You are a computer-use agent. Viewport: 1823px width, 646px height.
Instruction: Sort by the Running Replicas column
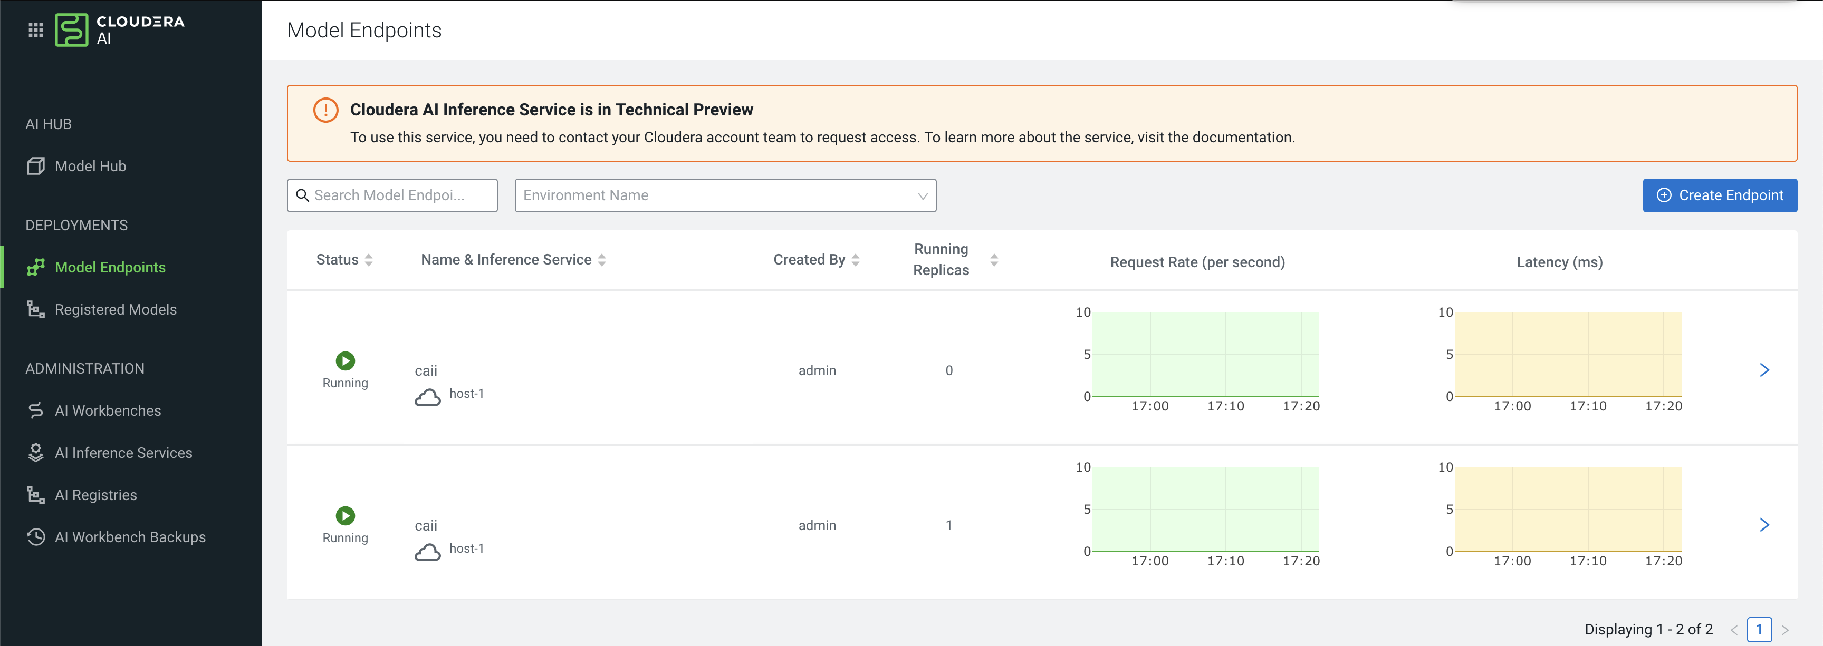(x=994, y=260)
